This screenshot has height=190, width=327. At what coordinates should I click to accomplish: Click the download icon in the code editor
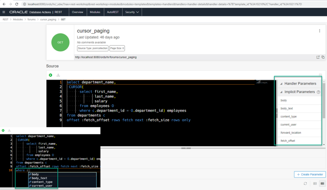tap(58, 75)
